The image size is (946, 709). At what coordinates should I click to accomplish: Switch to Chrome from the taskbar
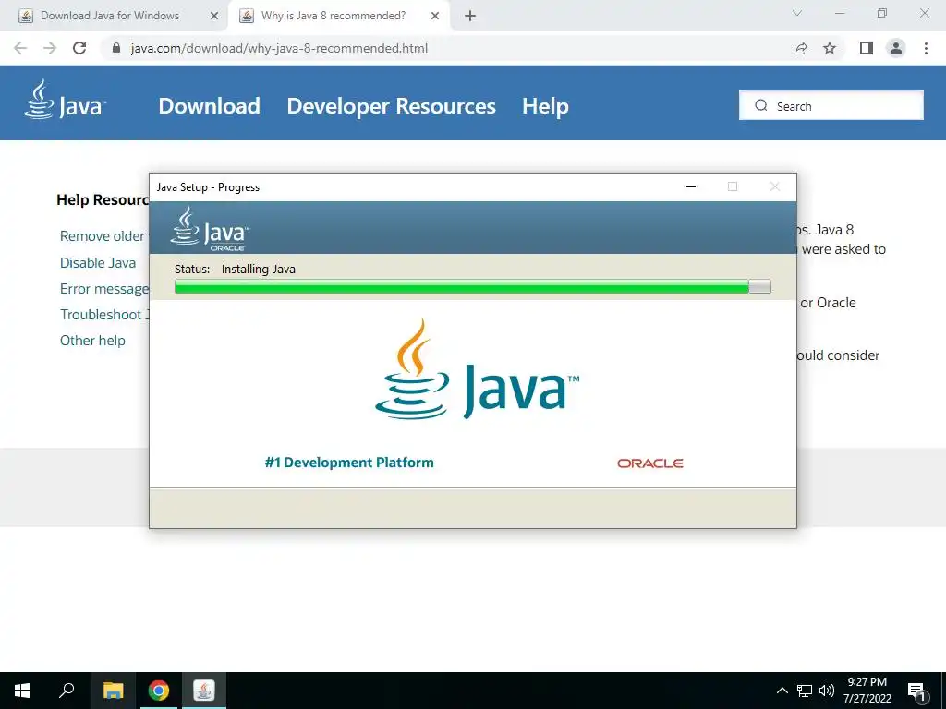[159, 691]
